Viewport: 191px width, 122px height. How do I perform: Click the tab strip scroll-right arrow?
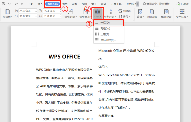138,4
